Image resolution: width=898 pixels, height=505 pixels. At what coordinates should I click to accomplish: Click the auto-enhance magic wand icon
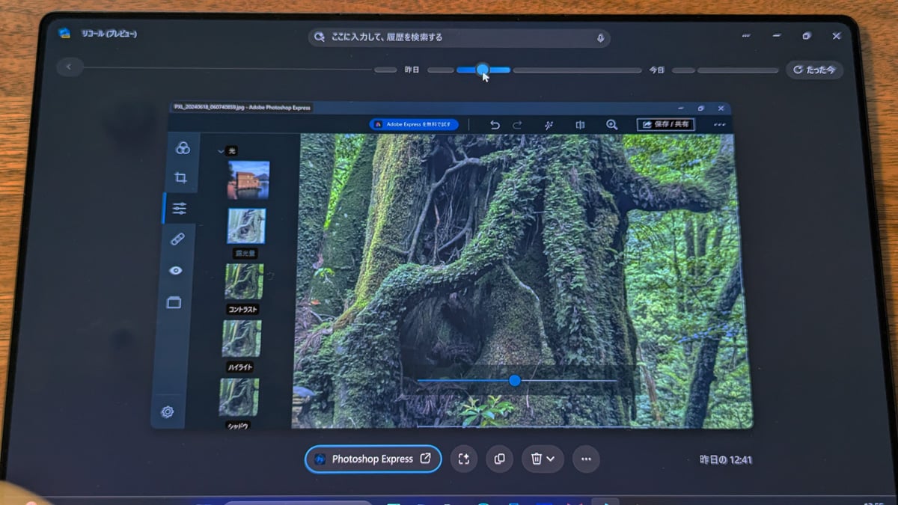click(549, 125)
